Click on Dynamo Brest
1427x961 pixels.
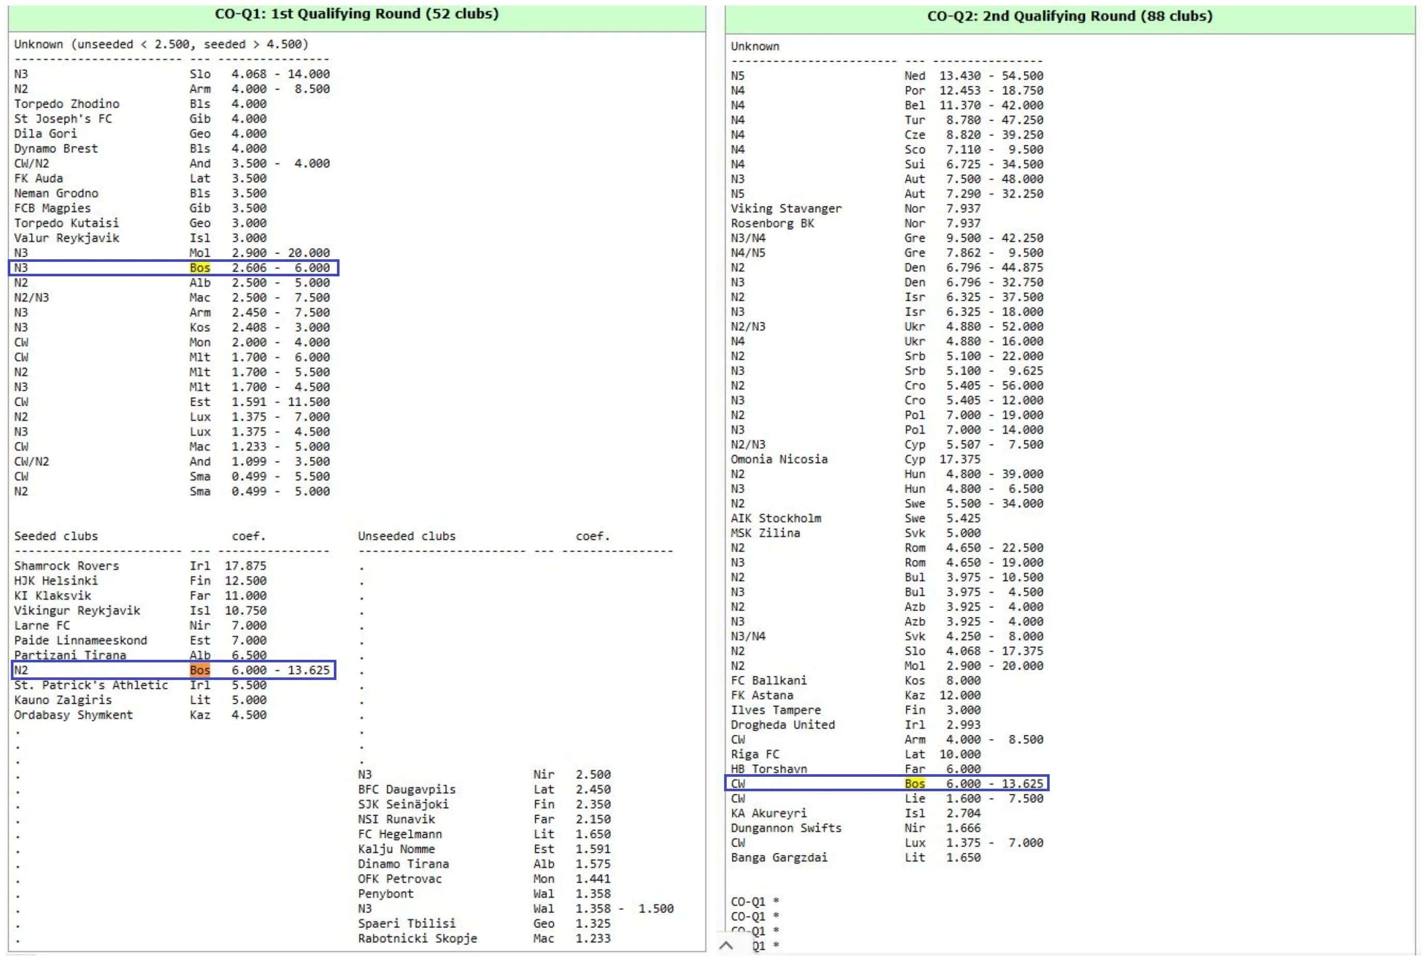56,149
